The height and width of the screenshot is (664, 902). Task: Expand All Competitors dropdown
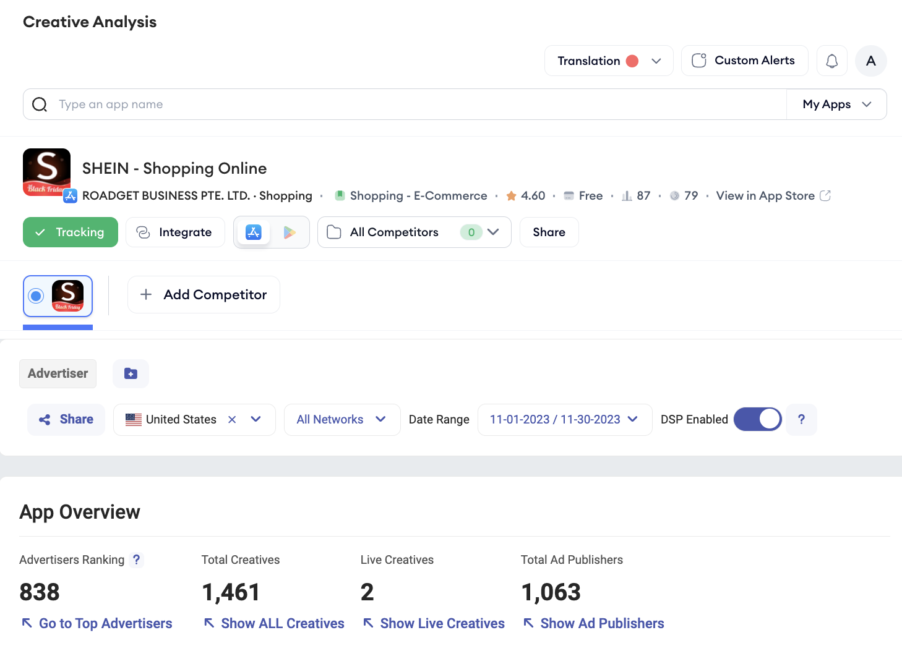[x=414, y=232]
